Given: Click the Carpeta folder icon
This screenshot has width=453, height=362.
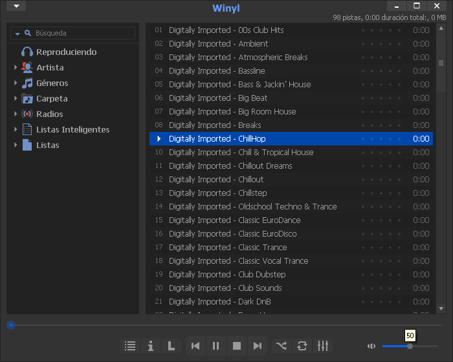Looking at the screenshot, I should (27, 99).
